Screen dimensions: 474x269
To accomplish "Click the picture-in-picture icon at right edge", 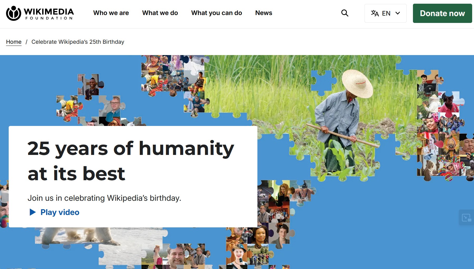I will pyautogui.click(x=467, y=218).
